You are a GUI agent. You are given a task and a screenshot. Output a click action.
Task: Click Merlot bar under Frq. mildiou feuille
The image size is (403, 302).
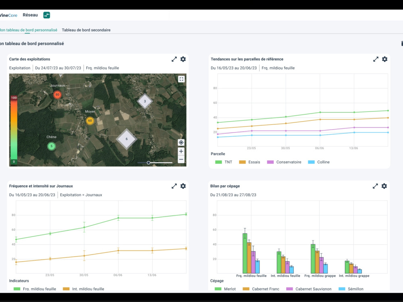(x=245, y=253)
